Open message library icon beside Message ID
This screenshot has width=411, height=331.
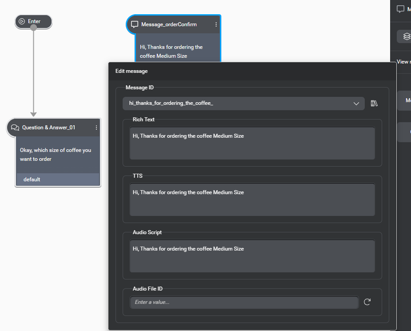point(374,104)
